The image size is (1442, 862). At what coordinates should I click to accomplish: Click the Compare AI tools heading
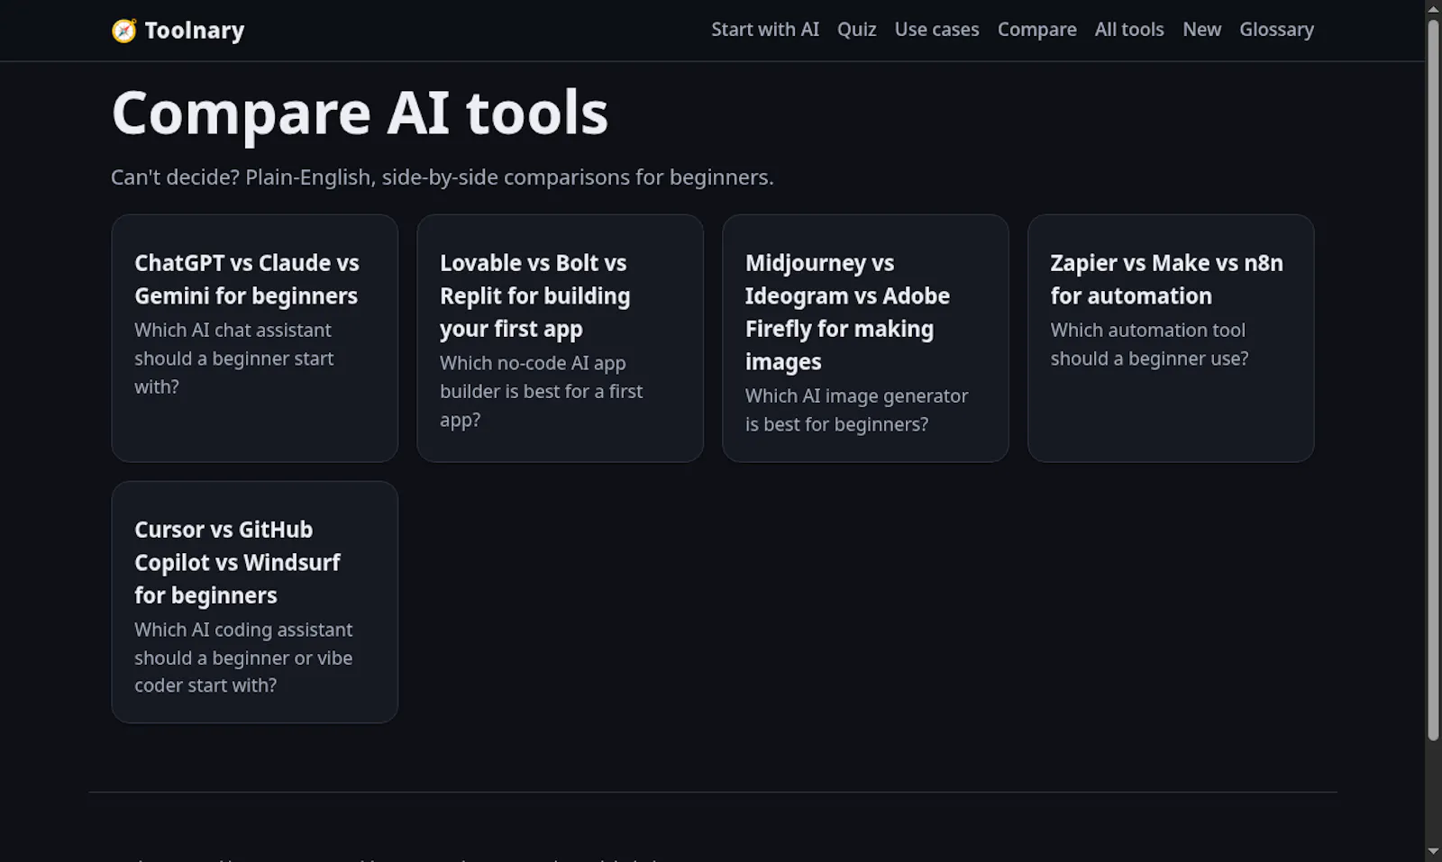(360, 113)
